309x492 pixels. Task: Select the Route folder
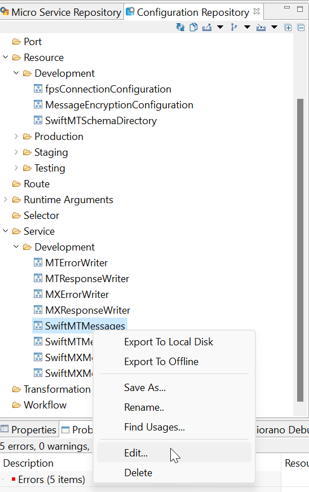[37, 184]
